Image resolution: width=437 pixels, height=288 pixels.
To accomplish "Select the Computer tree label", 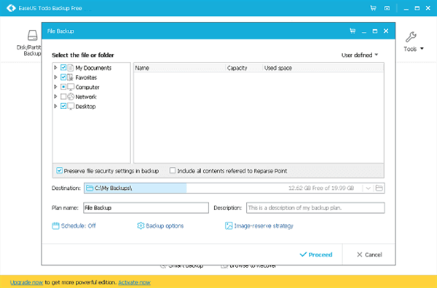I will 87,87.
